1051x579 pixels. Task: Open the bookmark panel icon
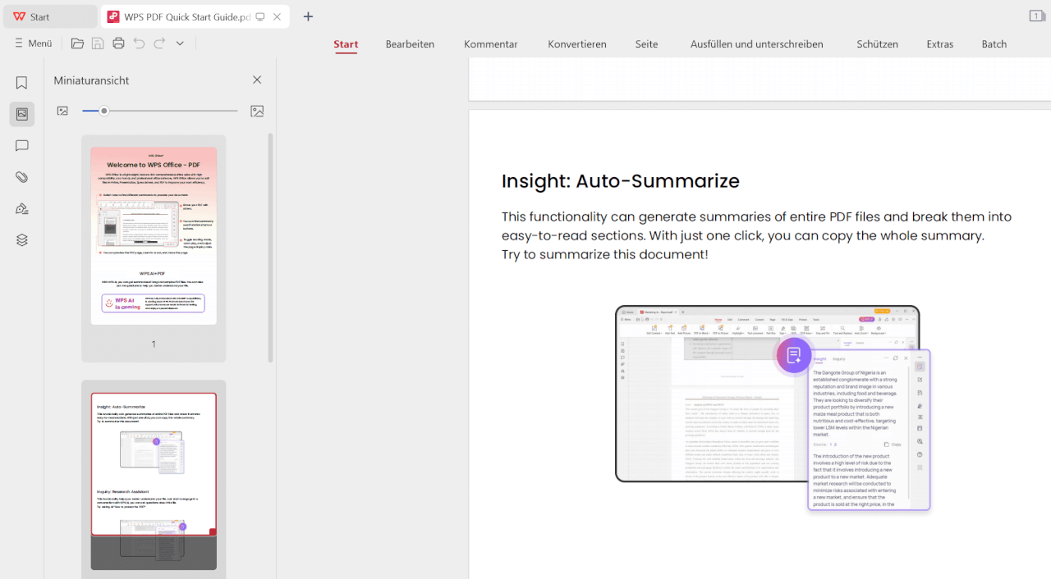[22, 83]
